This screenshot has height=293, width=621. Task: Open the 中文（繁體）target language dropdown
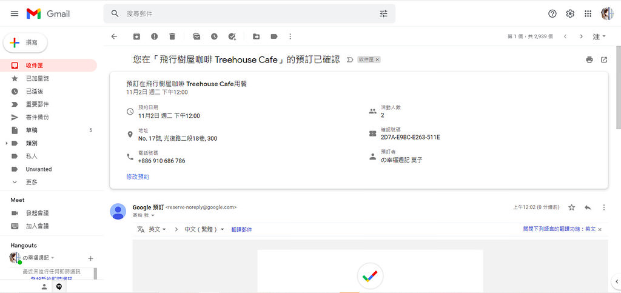(204, 230)
